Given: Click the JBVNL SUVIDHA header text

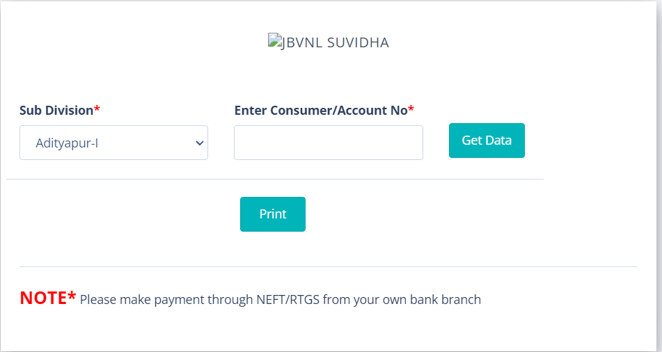Looking at the screenshot, I should click(x=334, y=42).
